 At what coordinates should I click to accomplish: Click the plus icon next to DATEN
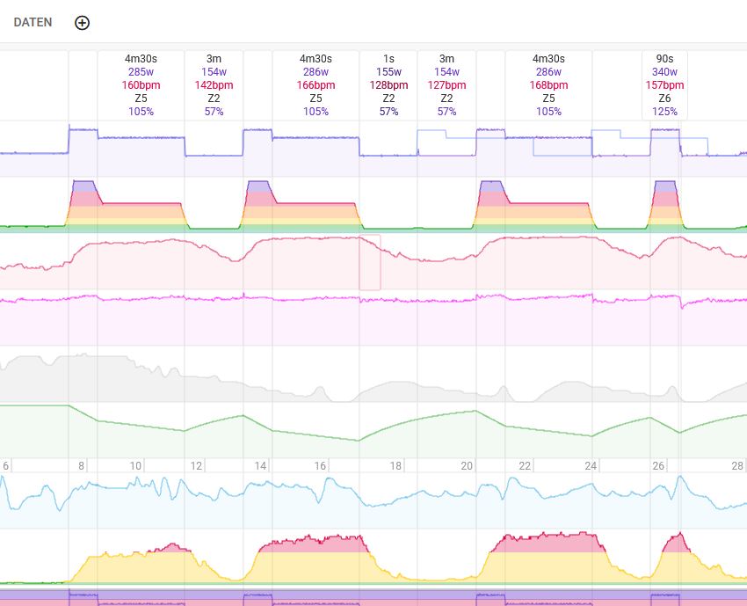[x=82, y=23]
